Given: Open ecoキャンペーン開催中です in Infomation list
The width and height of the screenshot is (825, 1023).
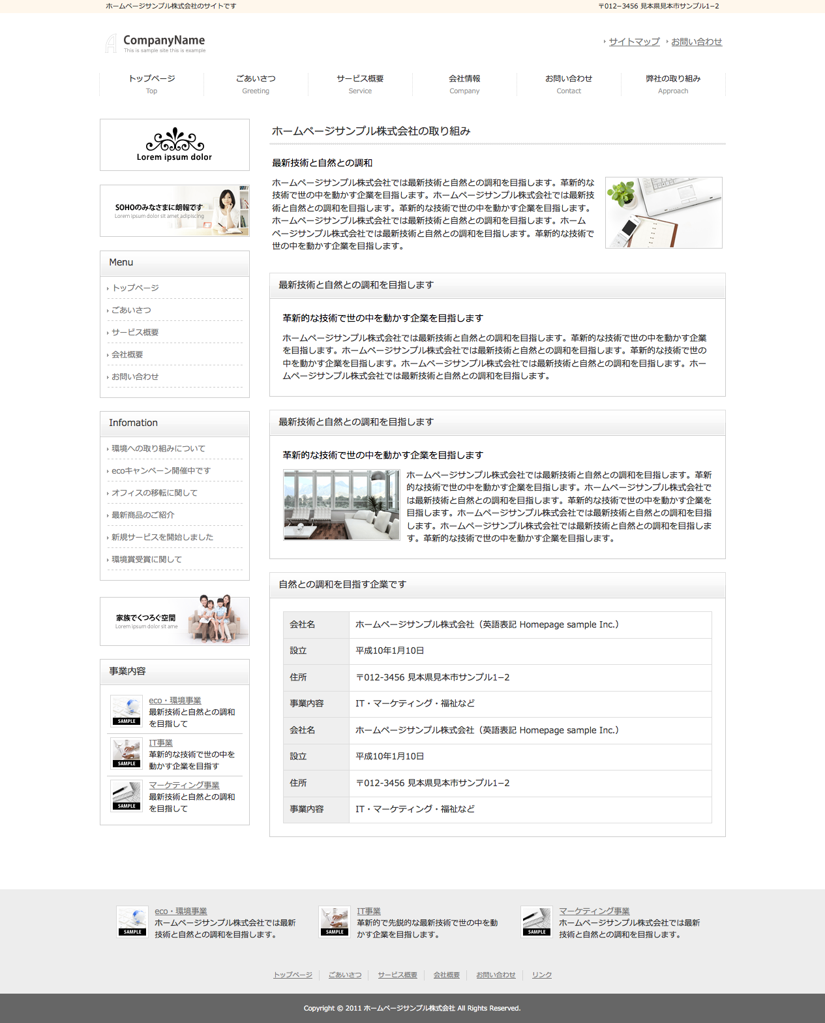Looking at the screenshot, I should click(161, 470).
